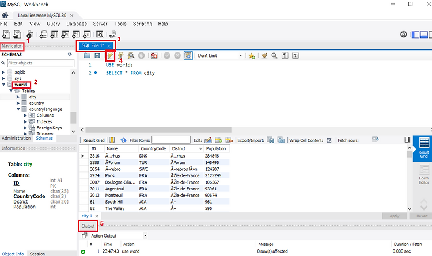Screen dimensions: 432x256
Task: Open the object inspector icon
Action: (30, 35)
